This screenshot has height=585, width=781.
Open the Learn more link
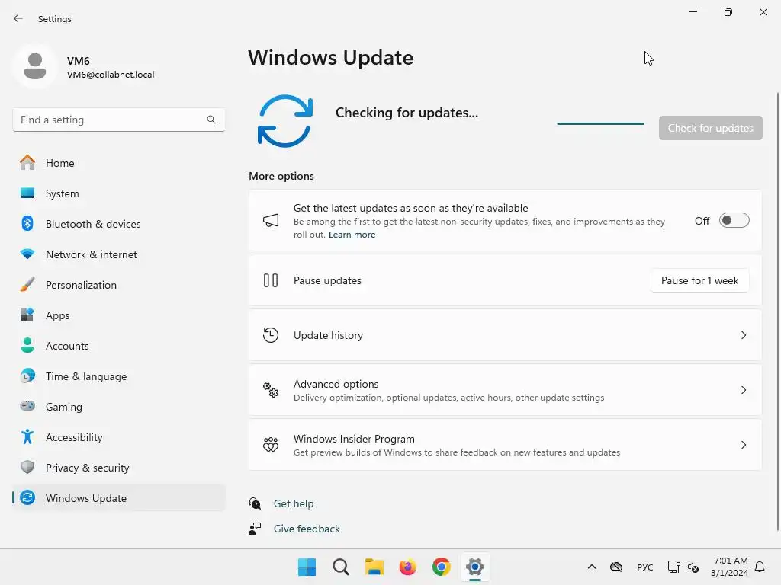(352, 235)
